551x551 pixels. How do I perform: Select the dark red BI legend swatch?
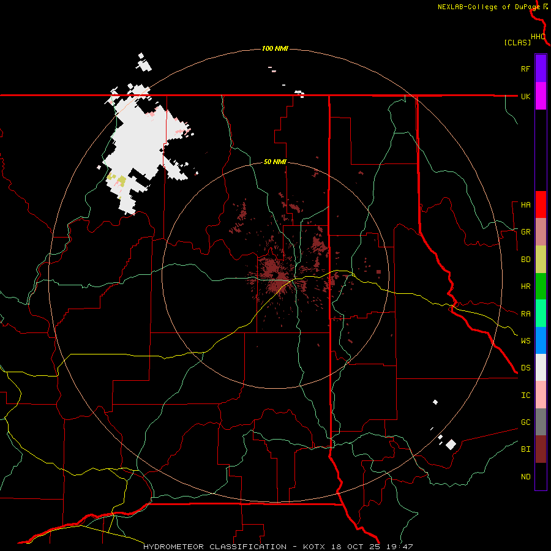(541, 449)
